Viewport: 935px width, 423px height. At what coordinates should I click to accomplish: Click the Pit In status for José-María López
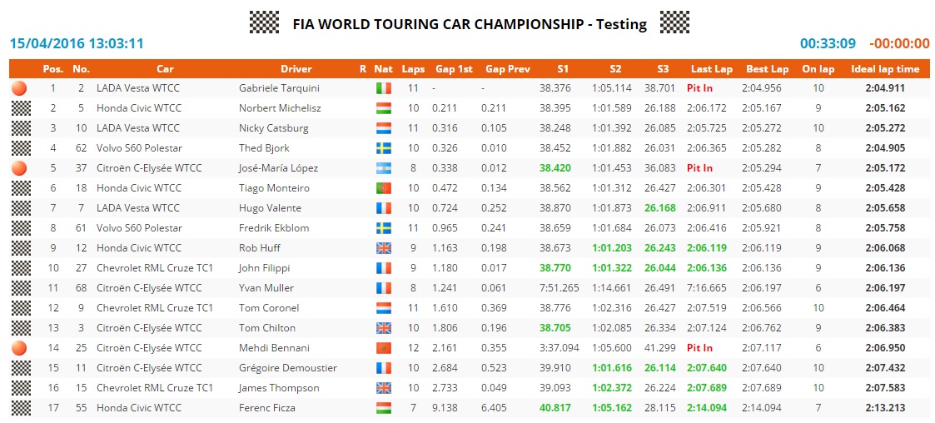pos(699,168)
